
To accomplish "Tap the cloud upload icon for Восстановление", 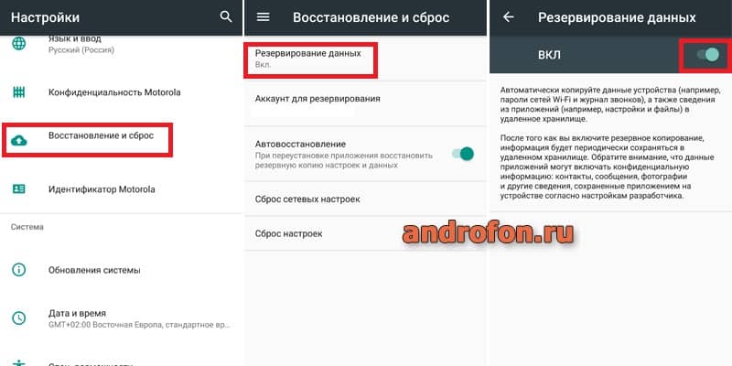I will click(18, 140).
